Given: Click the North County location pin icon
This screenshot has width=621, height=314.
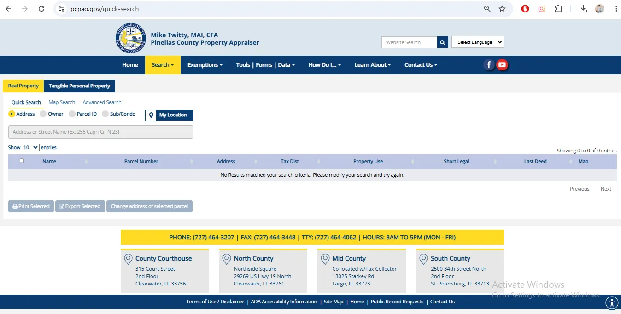Looking at the screenshot, I should pyautogui.click(x=227, y=259).
